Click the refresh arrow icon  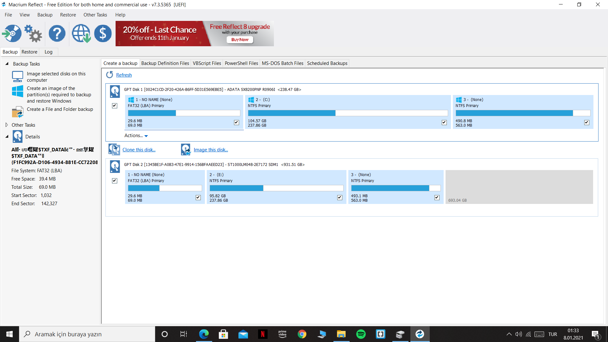click(110, 75)
